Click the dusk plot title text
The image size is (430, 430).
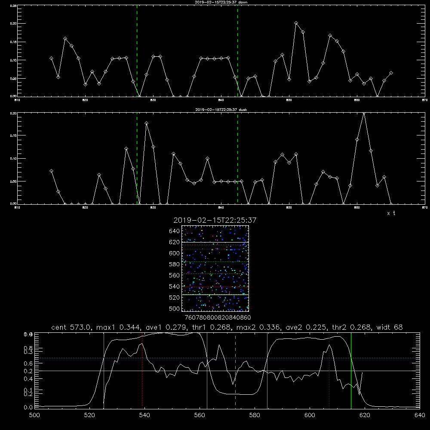tap(221, 110)
